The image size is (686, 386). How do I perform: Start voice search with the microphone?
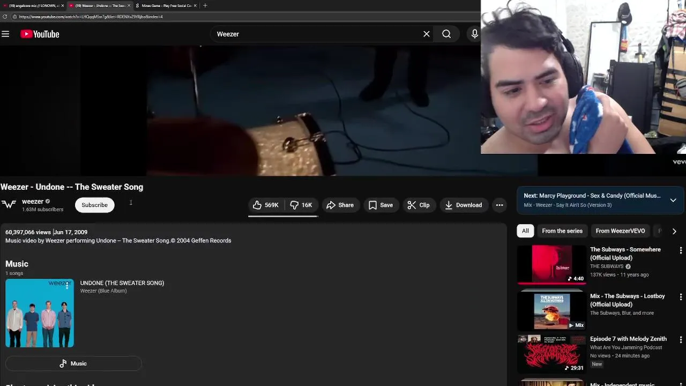[x=474, y=34]
